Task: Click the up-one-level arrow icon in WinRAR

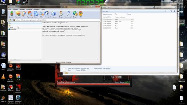Action: [x=10, y=20]
